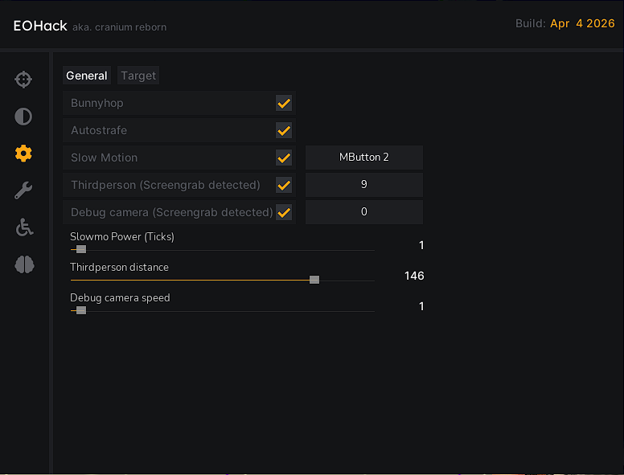The height and width of the screenshot is (475, 624).
Task: Open the half-circle visuals section
Action: tap(23, 117)
